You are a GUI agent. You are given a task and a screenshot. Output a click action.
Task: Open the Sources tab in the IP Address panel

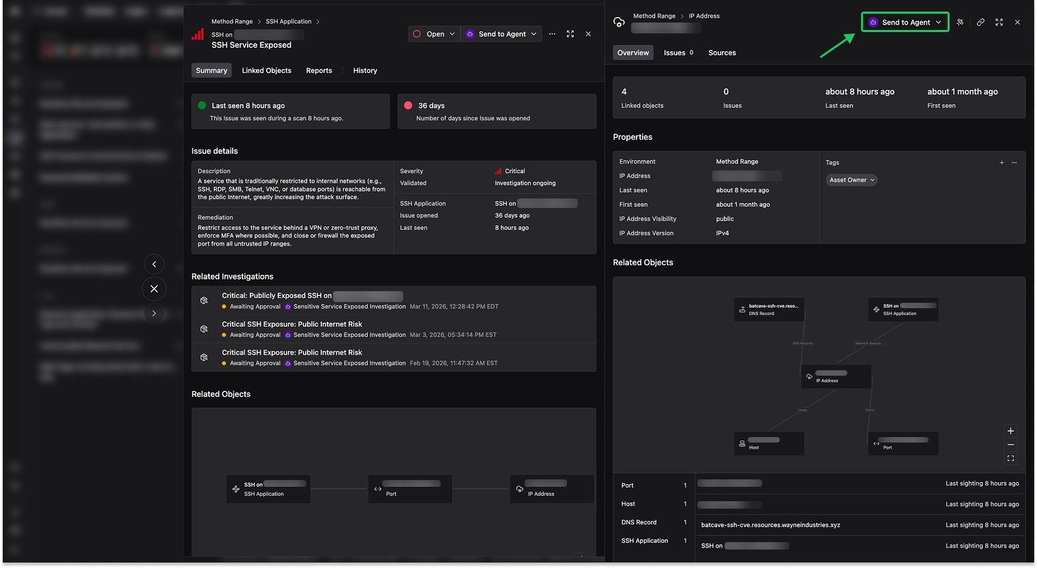(x=722, y=53)
